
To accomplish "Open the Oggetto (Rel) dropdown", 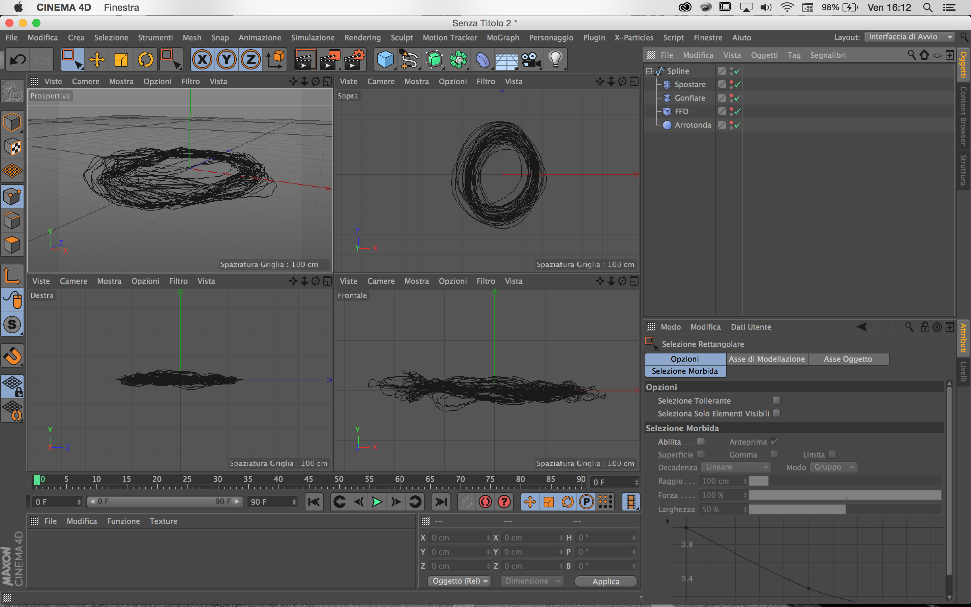I will [x=460, y=581].
